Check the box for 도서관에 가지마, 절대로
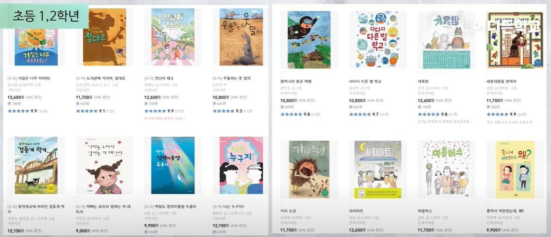This screenshot has height=237, width=551. 78,71
